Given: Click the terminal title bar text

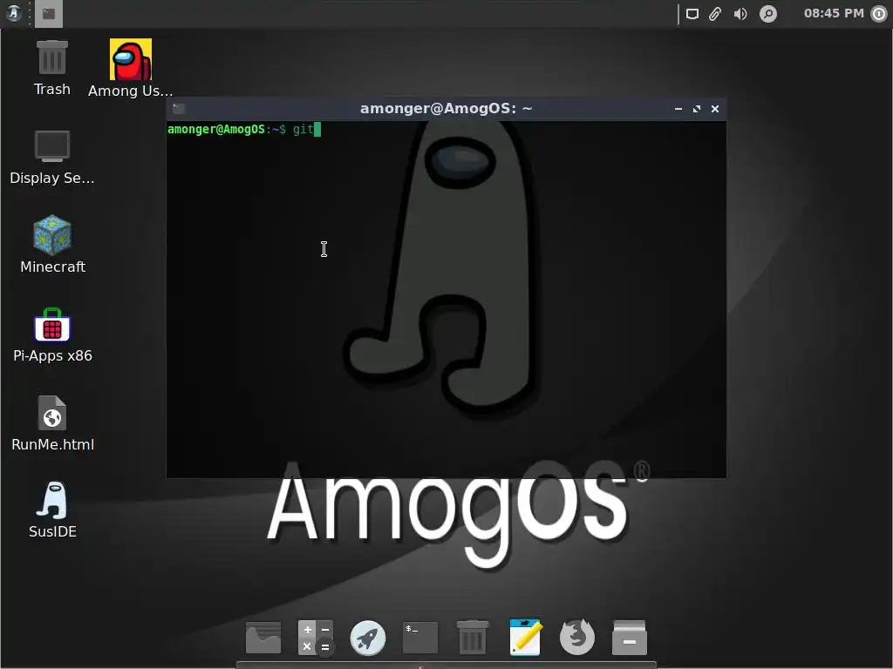Looking at the screenshot, I should (446, 108).
